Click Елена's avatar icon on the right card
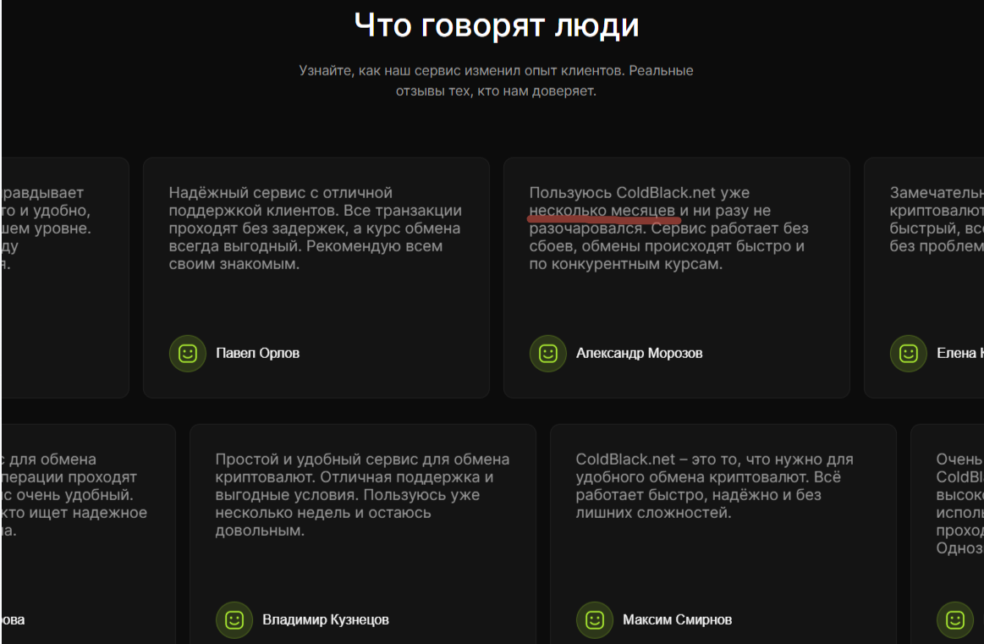The image size is (984, 644). (x=909, y=354)
